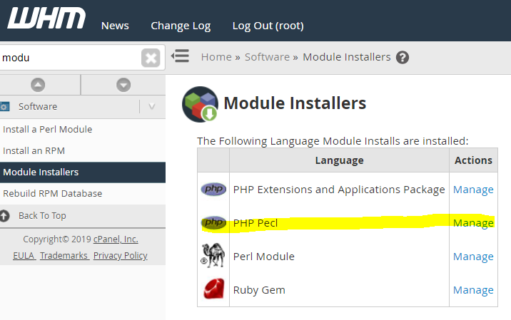Focus the sidebar search field
This screenshot has height=320, width=511.
tap(68, 58)
